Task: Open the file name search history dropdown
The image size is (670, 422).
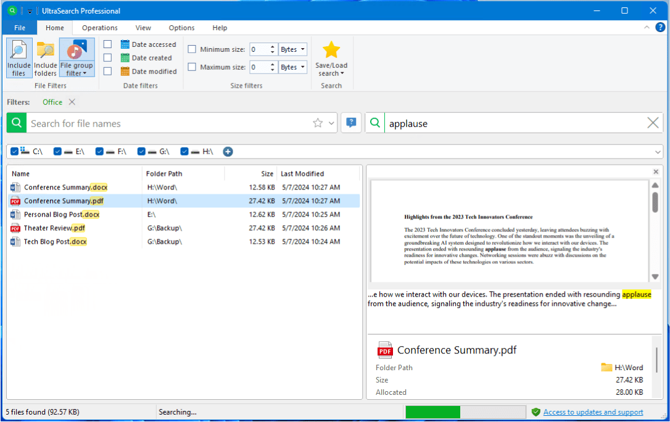Action: coord(332,123)
